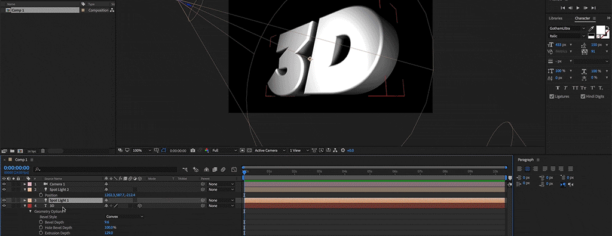Screen dimensions: 612x236
Task: Open the Bevel Style Convex dropdown
Action: point(124,216)
